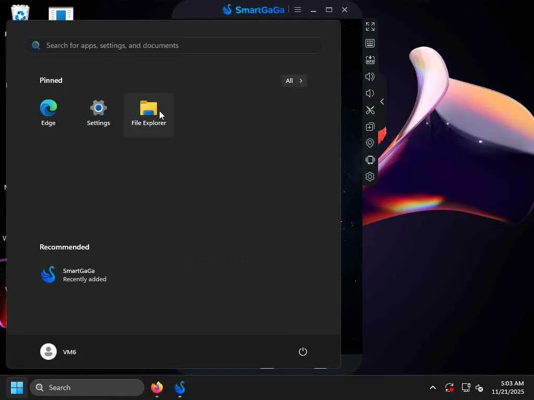Show hidden tray icons
The image size is (534, 400).
pyautogui.click(x=432, y=387)
